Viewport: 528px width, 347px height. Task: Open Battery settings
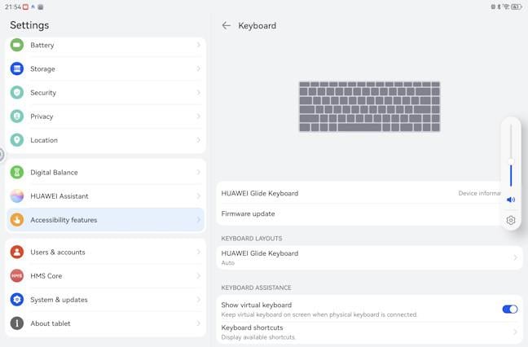105,45
